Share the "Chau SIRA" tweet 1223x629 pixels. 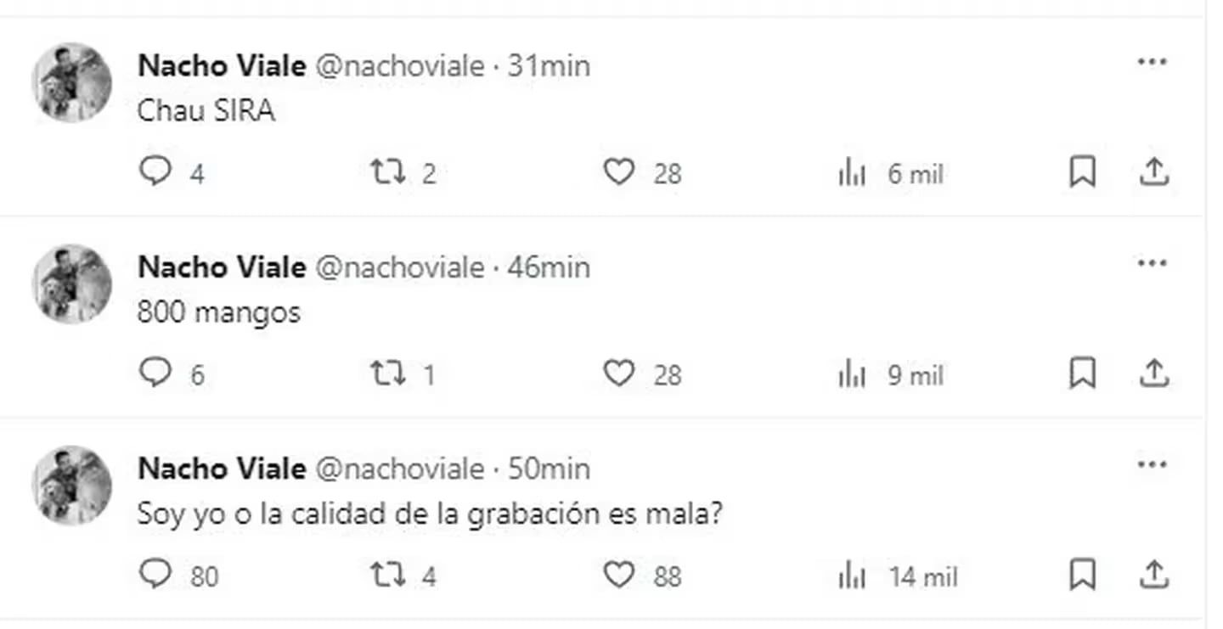click(x=1154, y=171)
